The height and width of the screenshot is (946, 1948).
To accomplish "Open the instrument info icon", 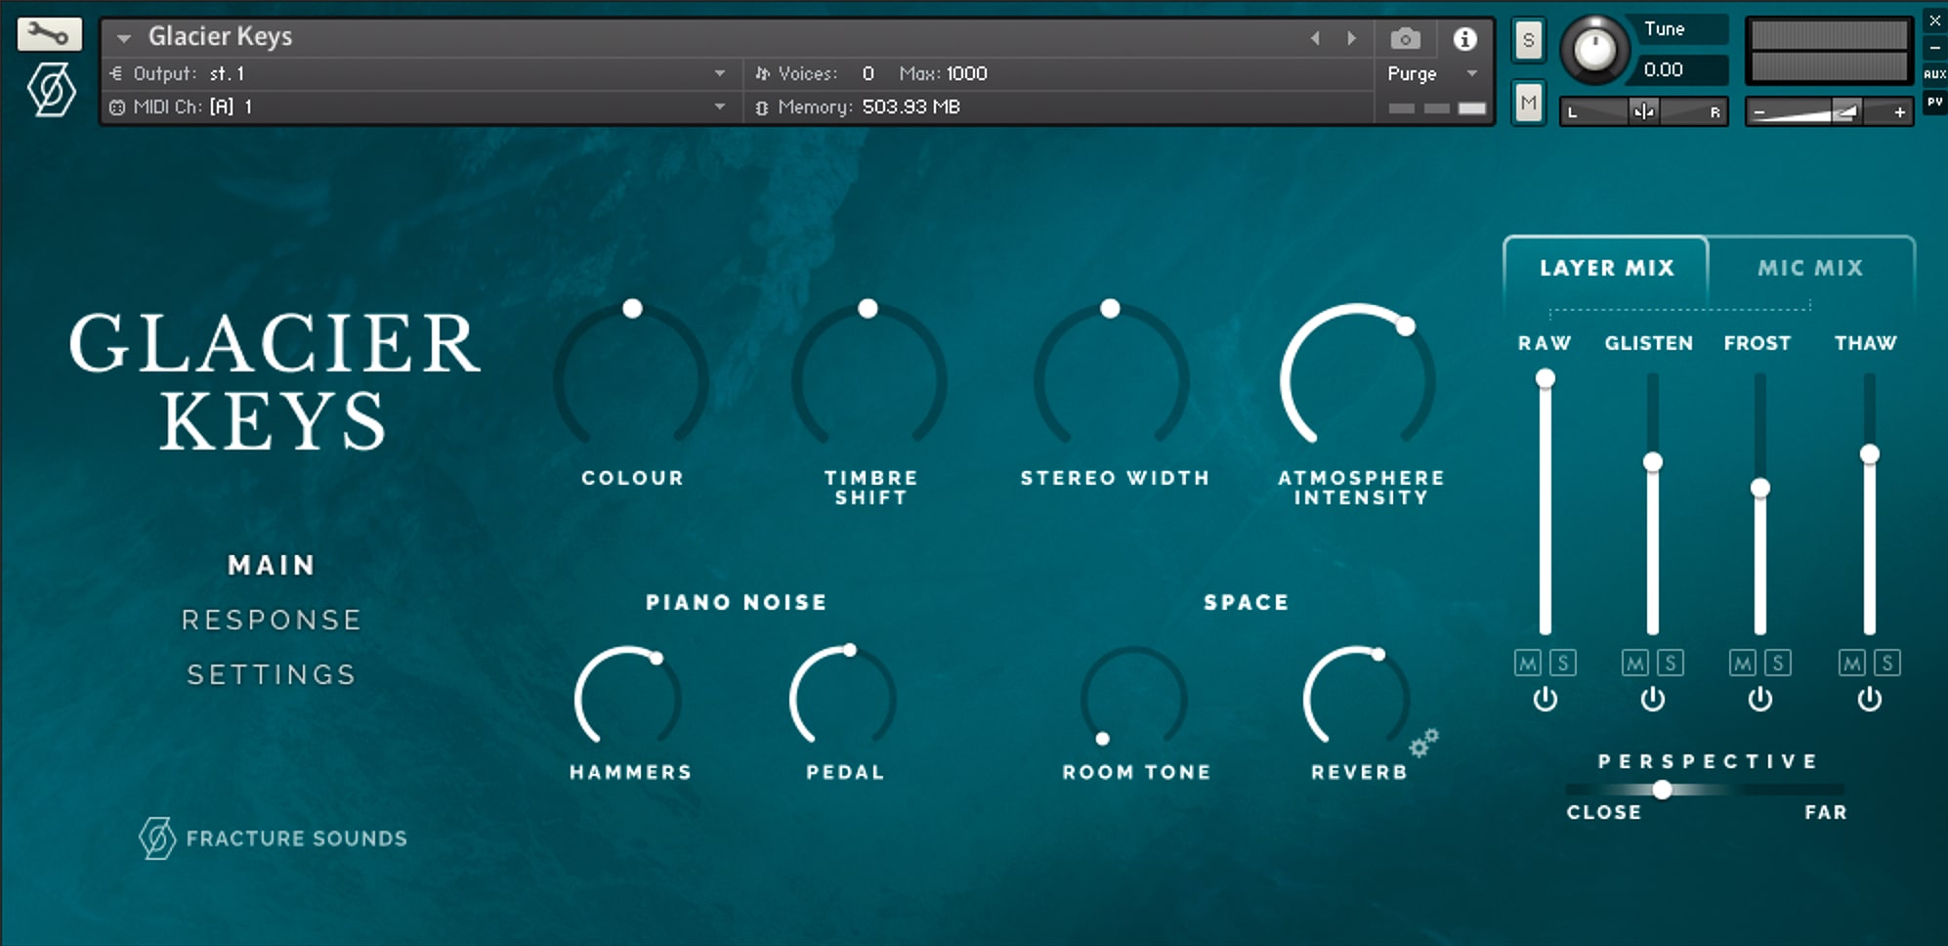I will [x=1463, y=38].
